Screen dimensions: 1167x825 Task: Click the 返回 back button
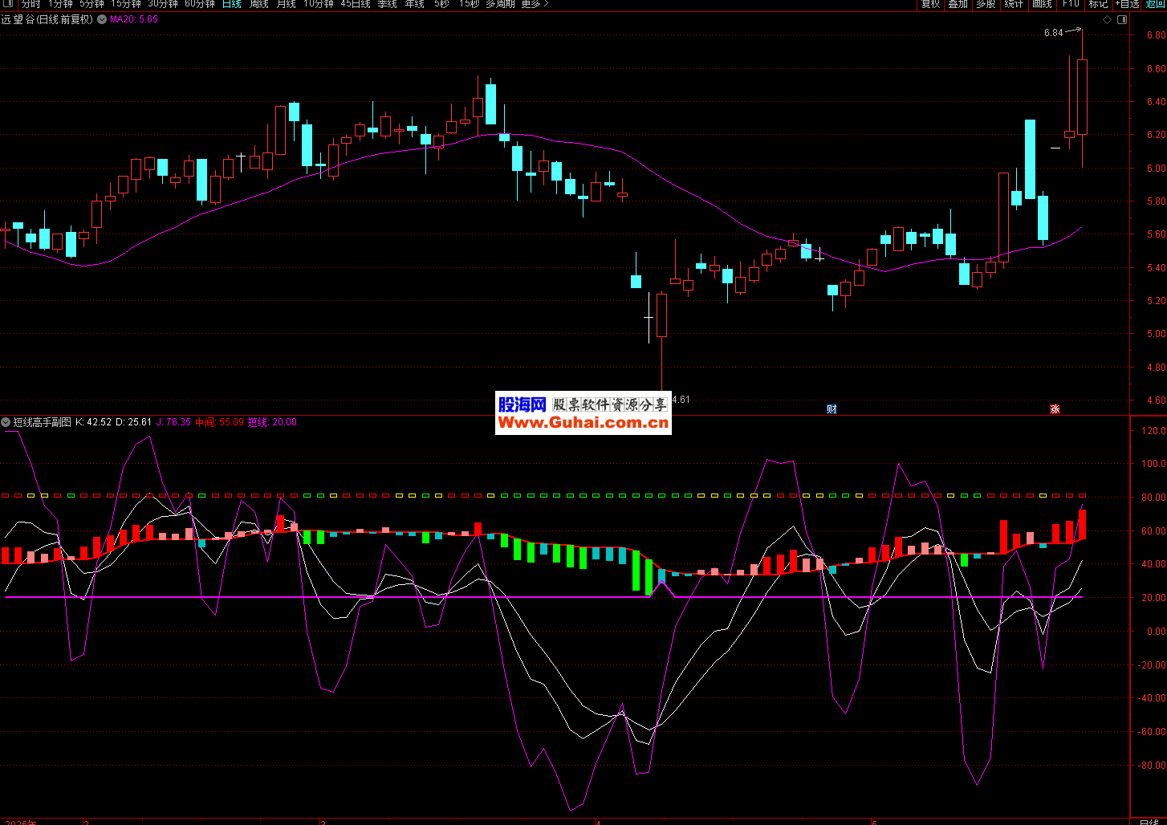pos(1156,4)
